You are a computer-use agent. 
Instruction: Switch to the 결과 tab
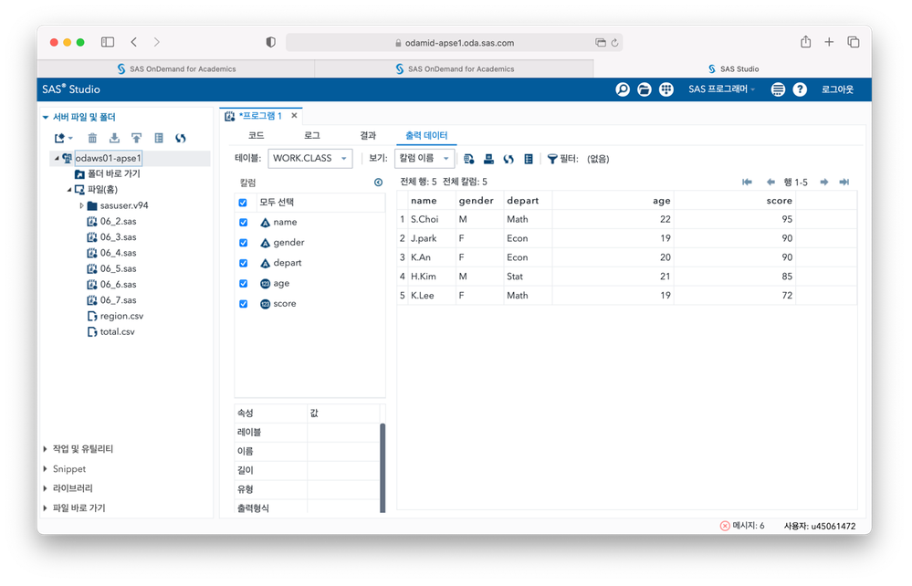[368, 135]
